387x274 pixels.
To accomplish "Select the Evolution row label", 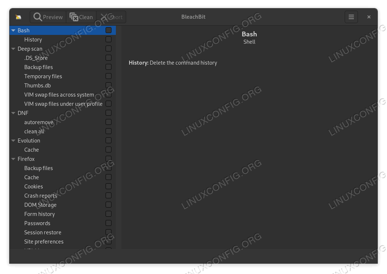I will click(29, 141).
